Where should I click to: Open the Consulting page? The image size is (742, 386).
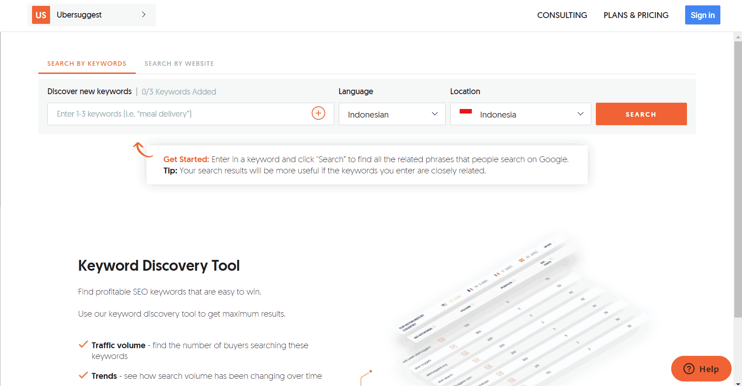562,15
